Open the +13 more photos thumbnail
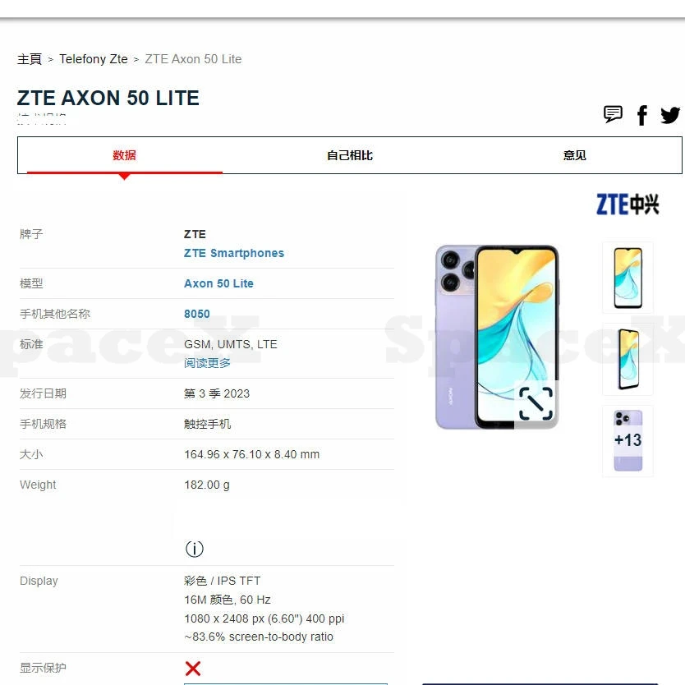The image size is (685, 685). 628,441
